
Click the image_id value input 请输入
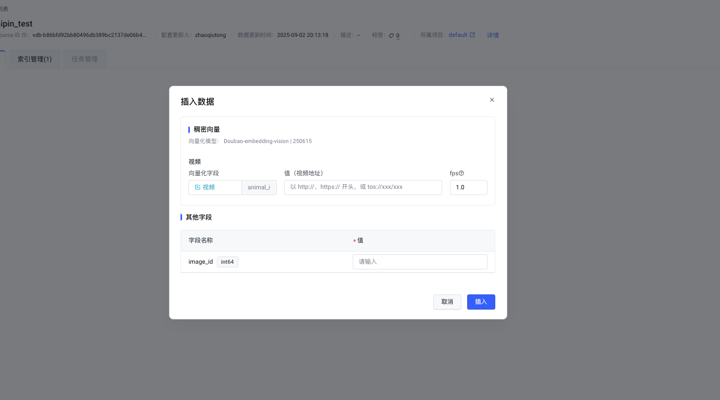tap(420, 262)
